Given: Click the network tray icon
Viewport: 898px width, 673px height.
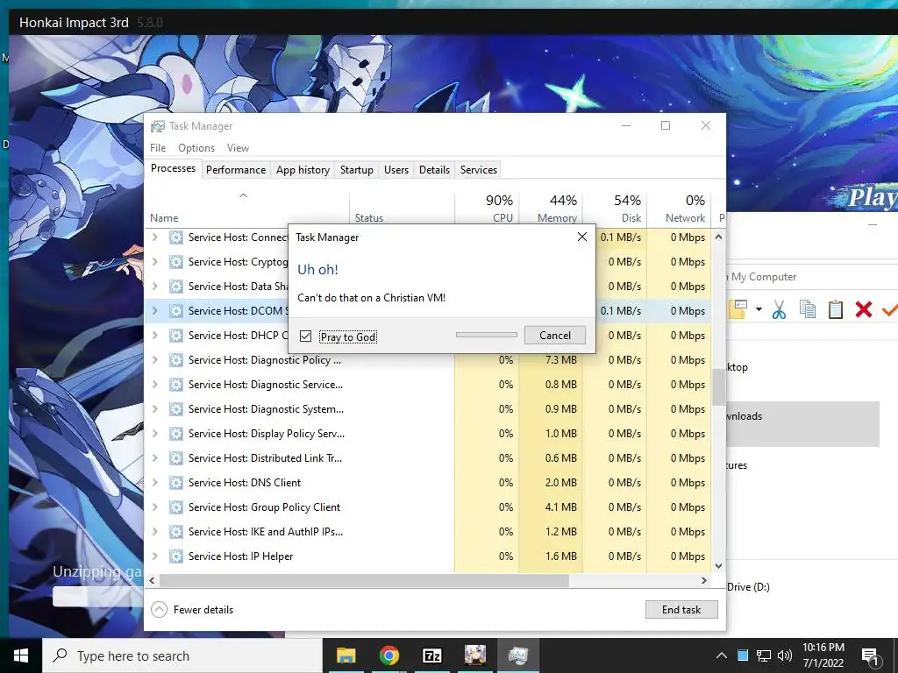Looking at the screenshot, I should pos(764,655).
